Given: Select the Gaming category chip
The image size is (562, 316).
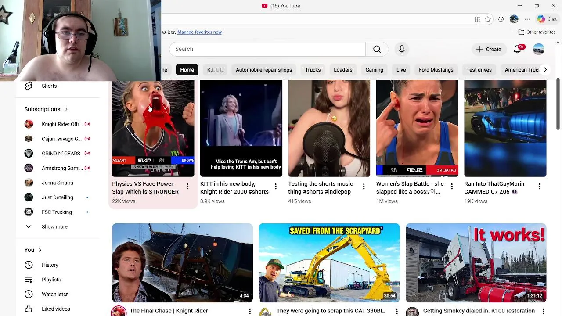Looking at the screenshot, I should tap(374, 70).
